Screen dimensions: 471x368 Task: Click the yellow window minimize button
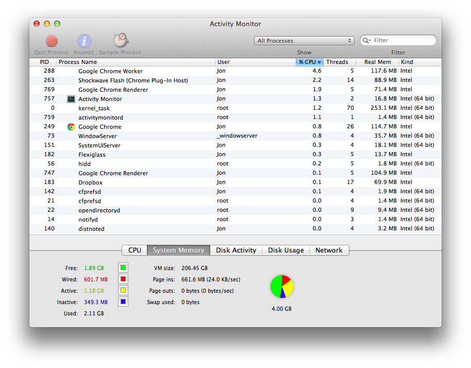[47, 24]
